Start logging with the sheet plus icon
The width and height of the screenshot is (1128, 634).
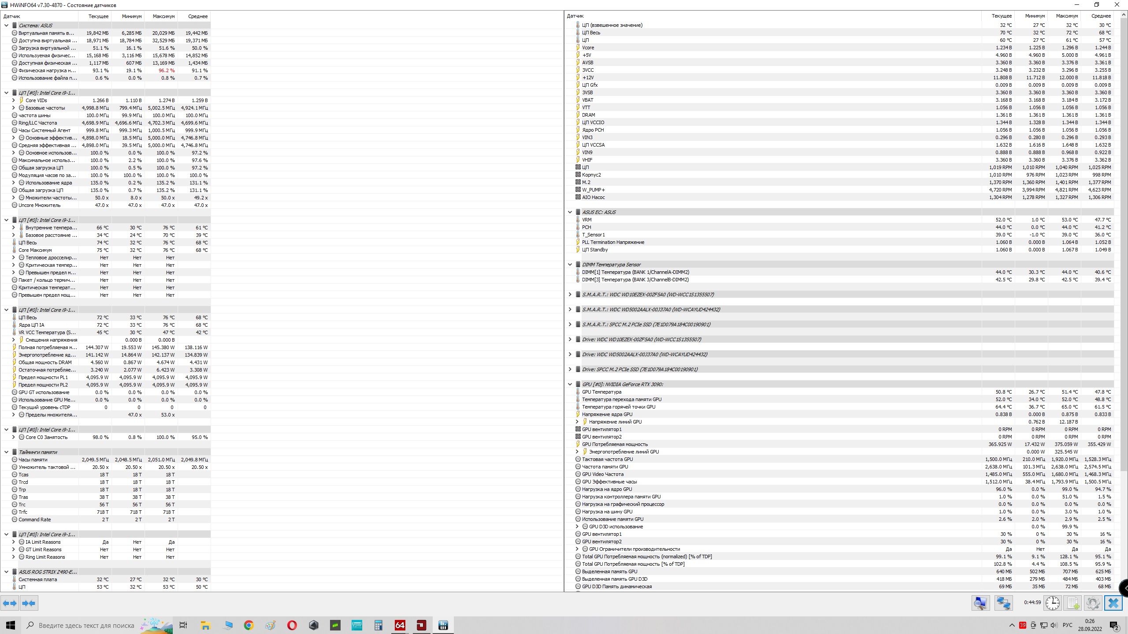(1073, 603)
